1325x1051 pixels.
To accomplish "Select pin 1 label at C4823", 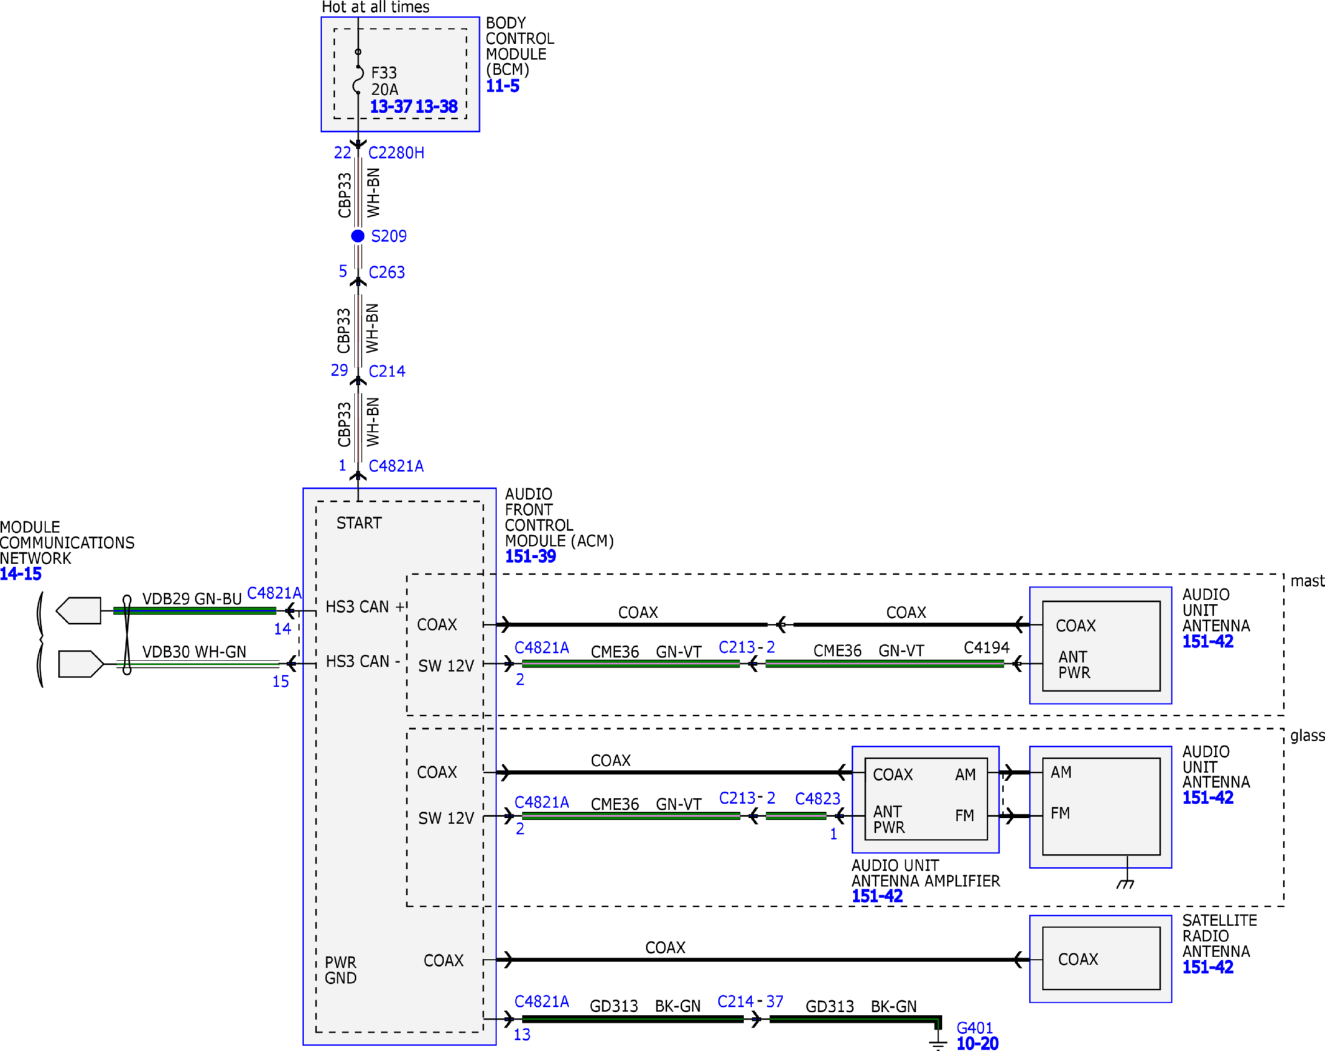I will click(834, 835).
